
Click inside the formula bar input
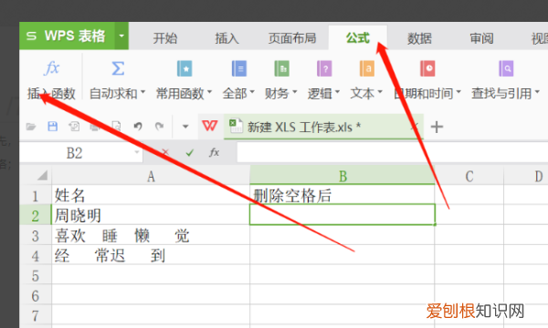click(392, 152)
